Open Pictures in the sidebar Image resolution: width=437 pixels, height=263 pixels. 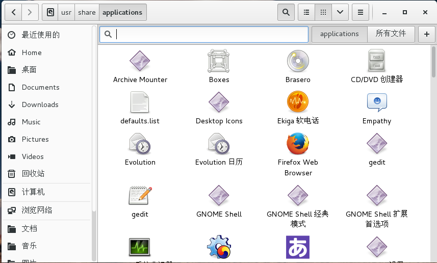coord(46,139)
